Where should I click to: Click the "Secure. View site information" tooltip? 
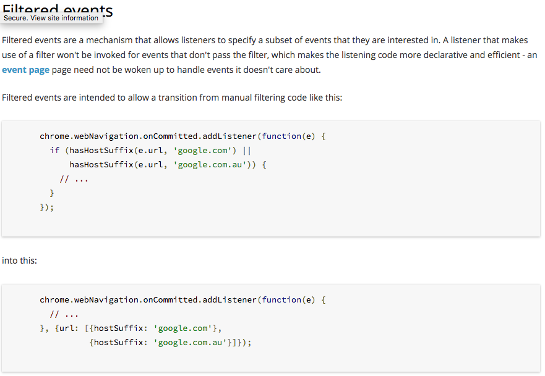(51, 18)
